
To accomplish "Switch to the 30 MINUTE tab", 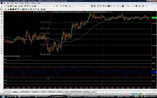I will (51, 92).
